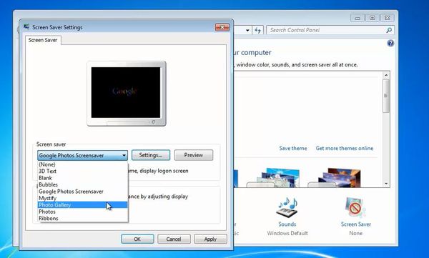Open the Screen Saver icon showing None
Image resolution: width=429 pixels, height=258 pixels.
(x=355, y=207)
